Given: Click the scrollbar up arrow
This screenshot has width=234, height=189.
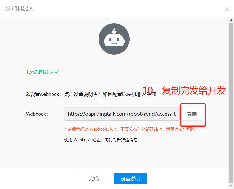Looking at the screenshot, I should (x=231, y=20).
